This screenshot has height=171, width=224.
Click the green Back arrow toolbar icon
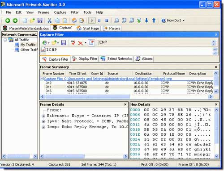(x=8, y=21)
